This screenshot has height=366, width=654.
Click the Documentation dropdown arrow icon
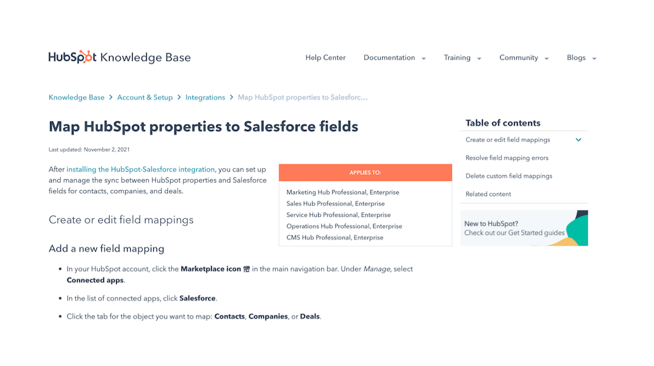[x=424, y=58]
